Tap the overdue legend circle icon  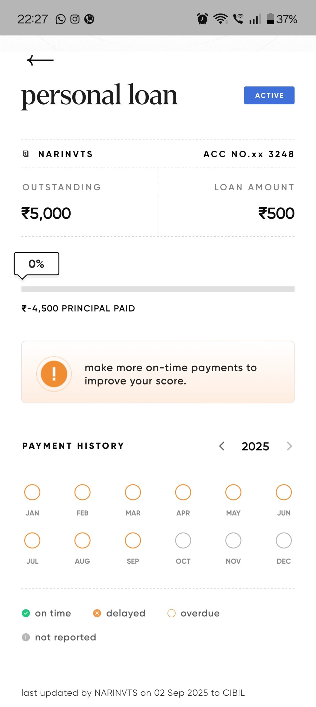pos(171,613)
